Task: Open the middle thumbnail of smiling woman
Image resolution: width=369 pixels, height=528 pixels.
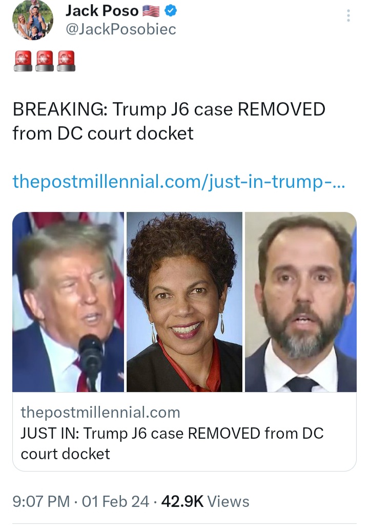Action: pyautogui.click(x=184, y=302)
